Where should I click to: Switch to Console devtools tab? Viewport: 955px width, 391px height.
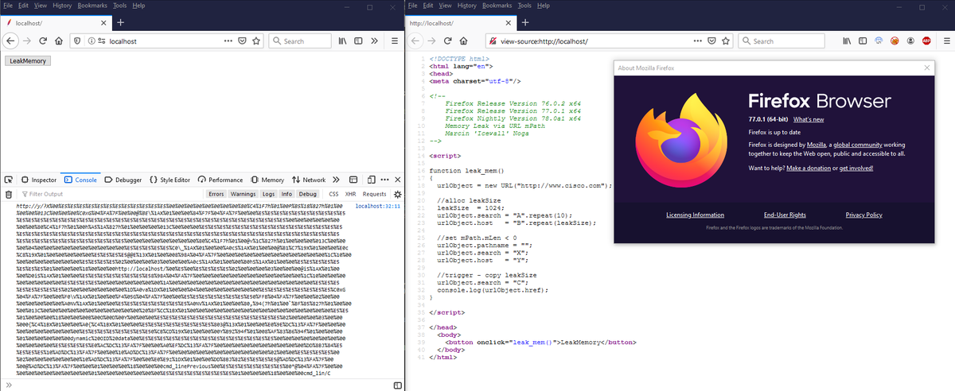tap(80, 180)
